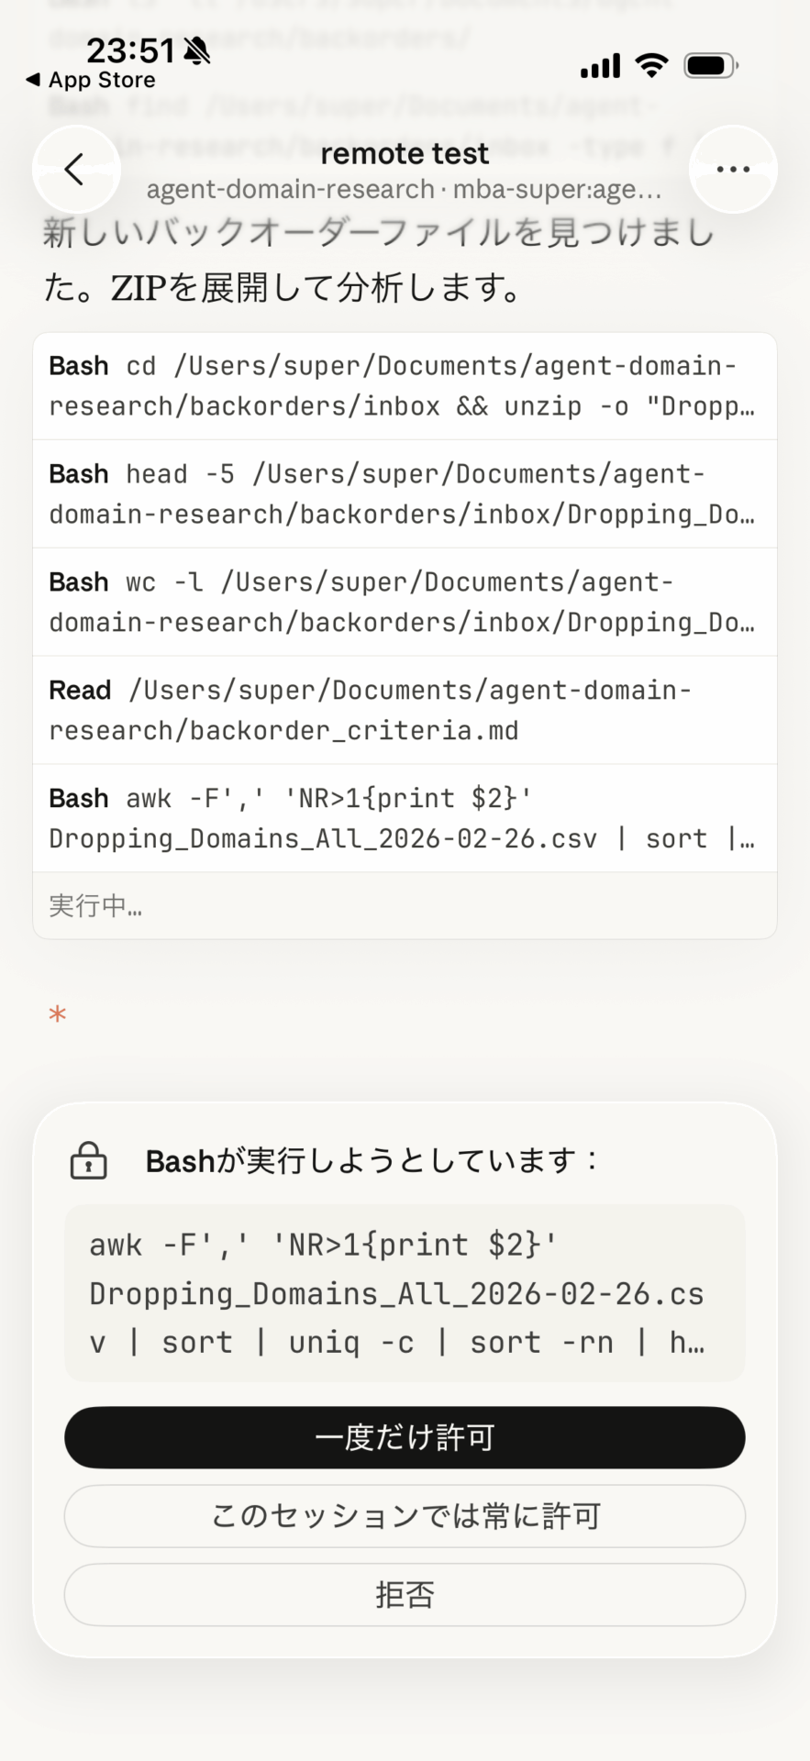Image resolution: width=810 pixels, height=1761 pixels.
Task: Expand the Read backorder_criteria.md tool row
Action: (x=405, y=709)
